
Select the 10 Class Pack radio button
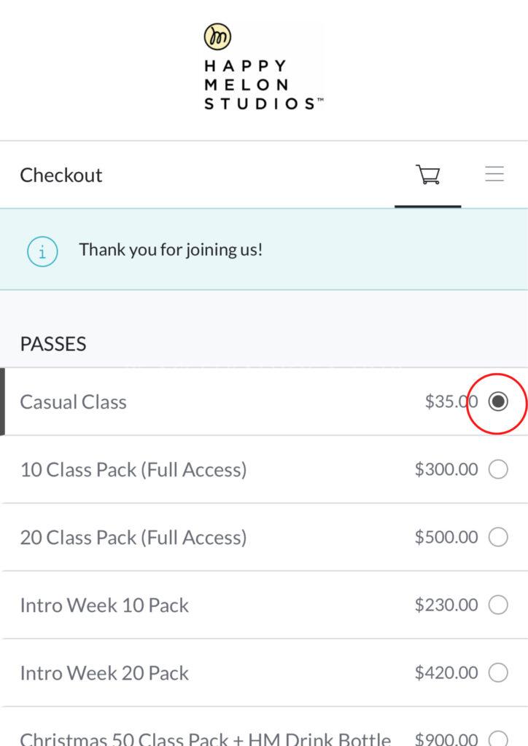498,470
